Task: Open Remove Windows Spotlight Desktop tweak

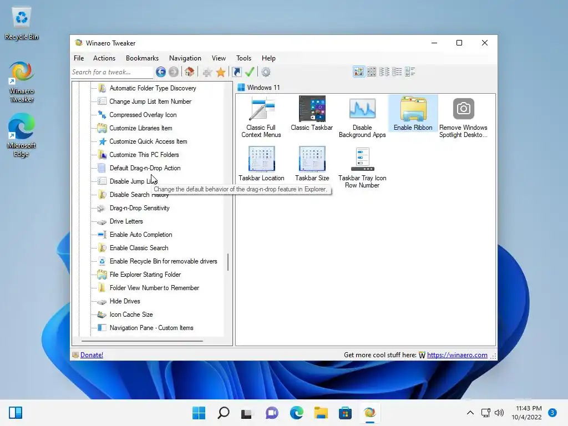Action: [x=463, y=117]
